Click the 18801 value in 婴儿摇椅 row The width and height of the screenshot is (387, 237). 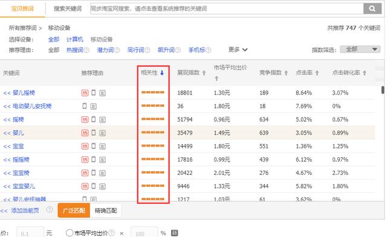[x=184, y=93]
